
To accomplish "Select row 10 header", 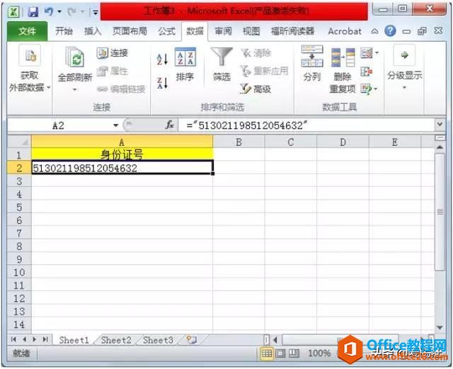I will coord(19,272).
